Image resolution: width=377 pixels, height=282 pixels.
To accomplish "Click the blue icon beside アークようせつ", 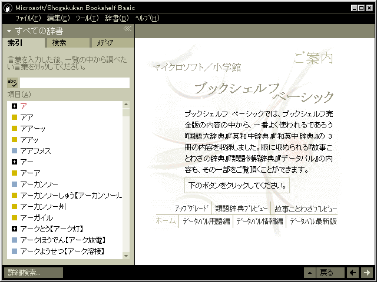I will click(14, 251).
